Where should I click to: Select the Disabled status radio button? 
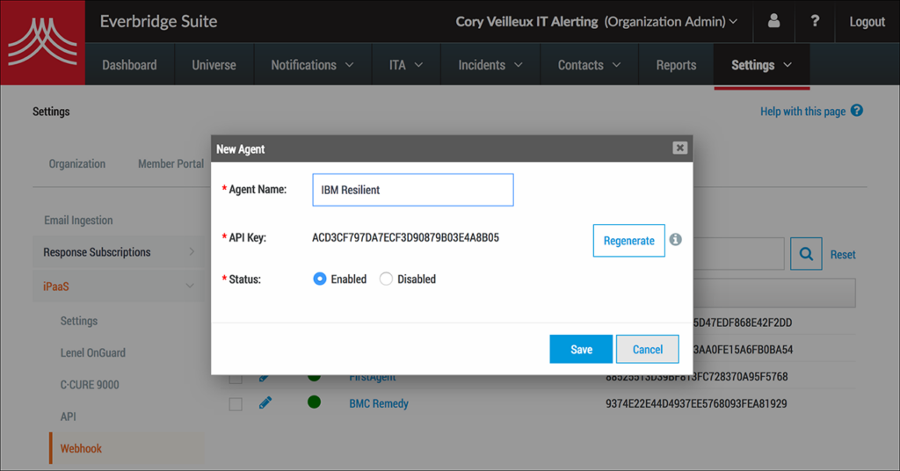(387, 279)
